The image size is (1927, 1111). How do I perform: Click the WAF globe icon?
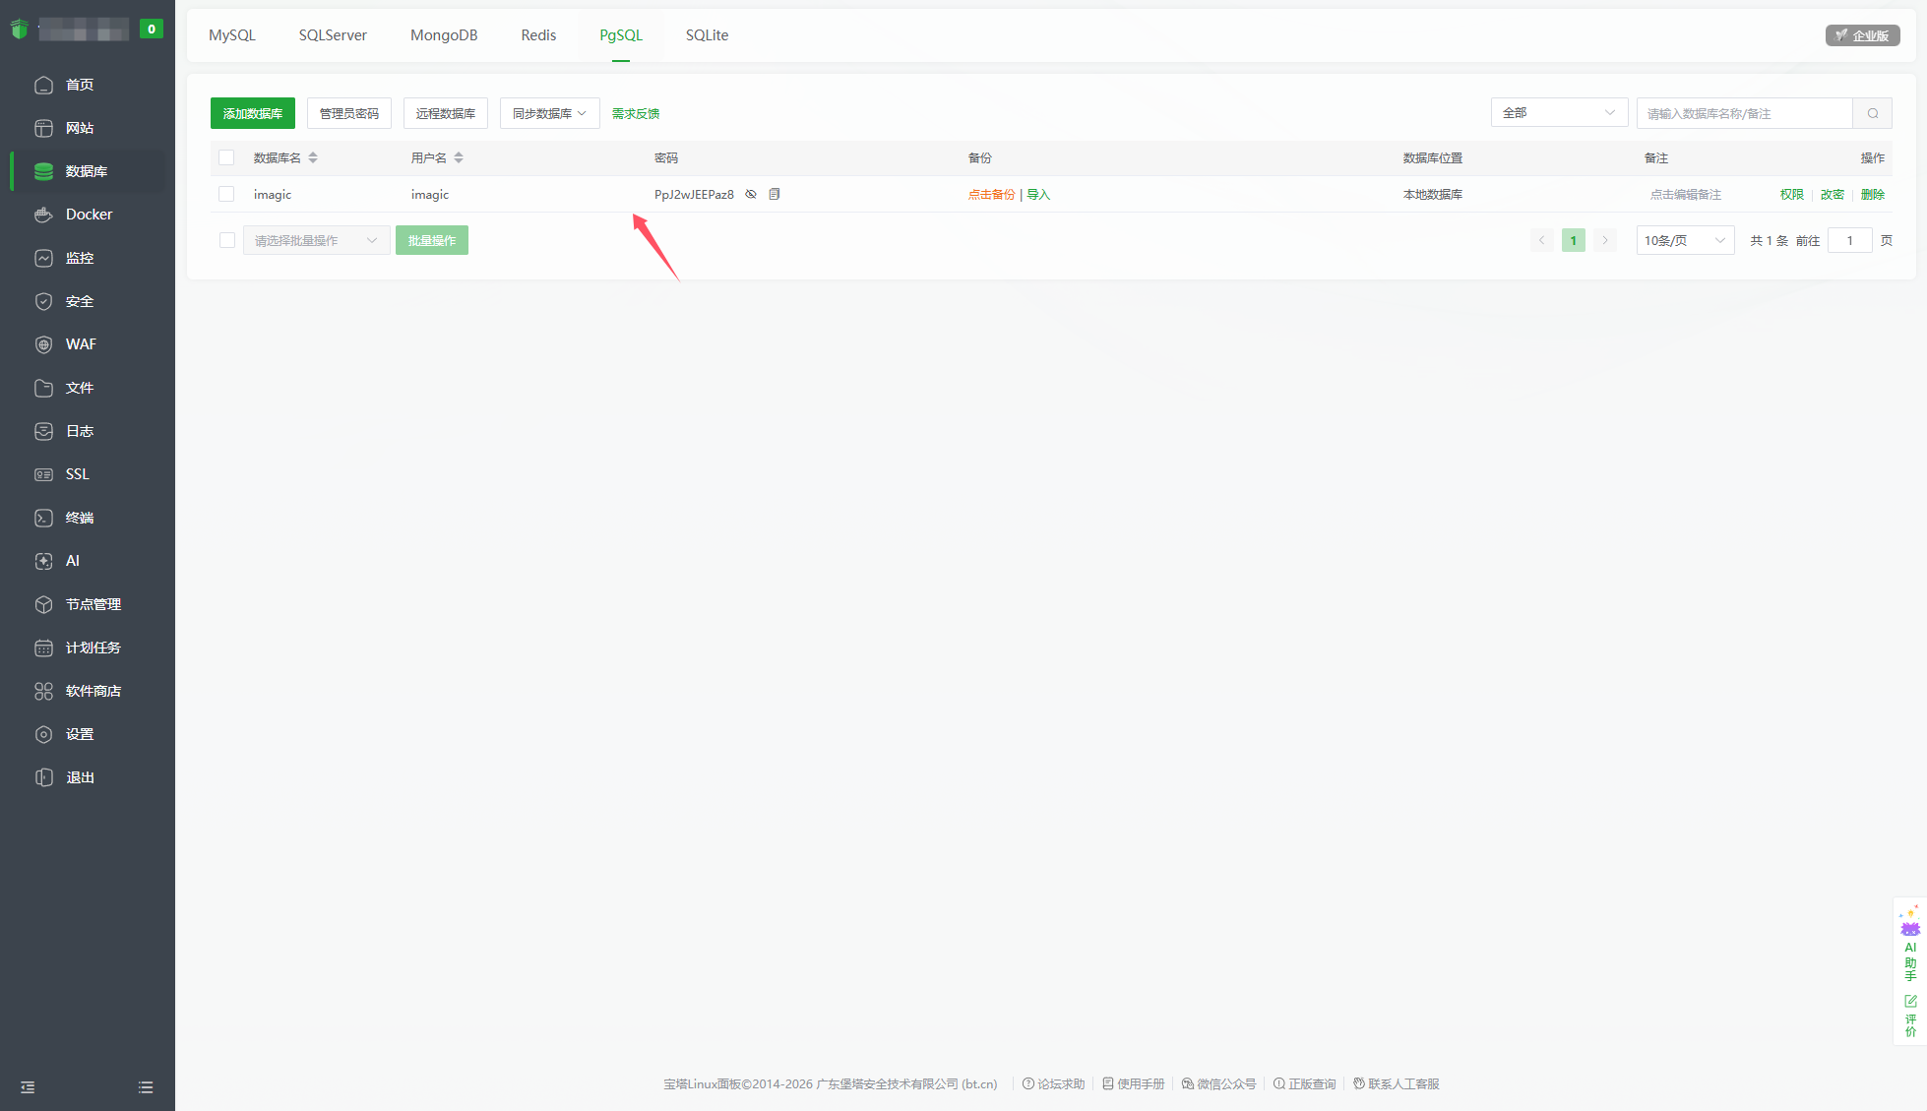tap(43, 344)
